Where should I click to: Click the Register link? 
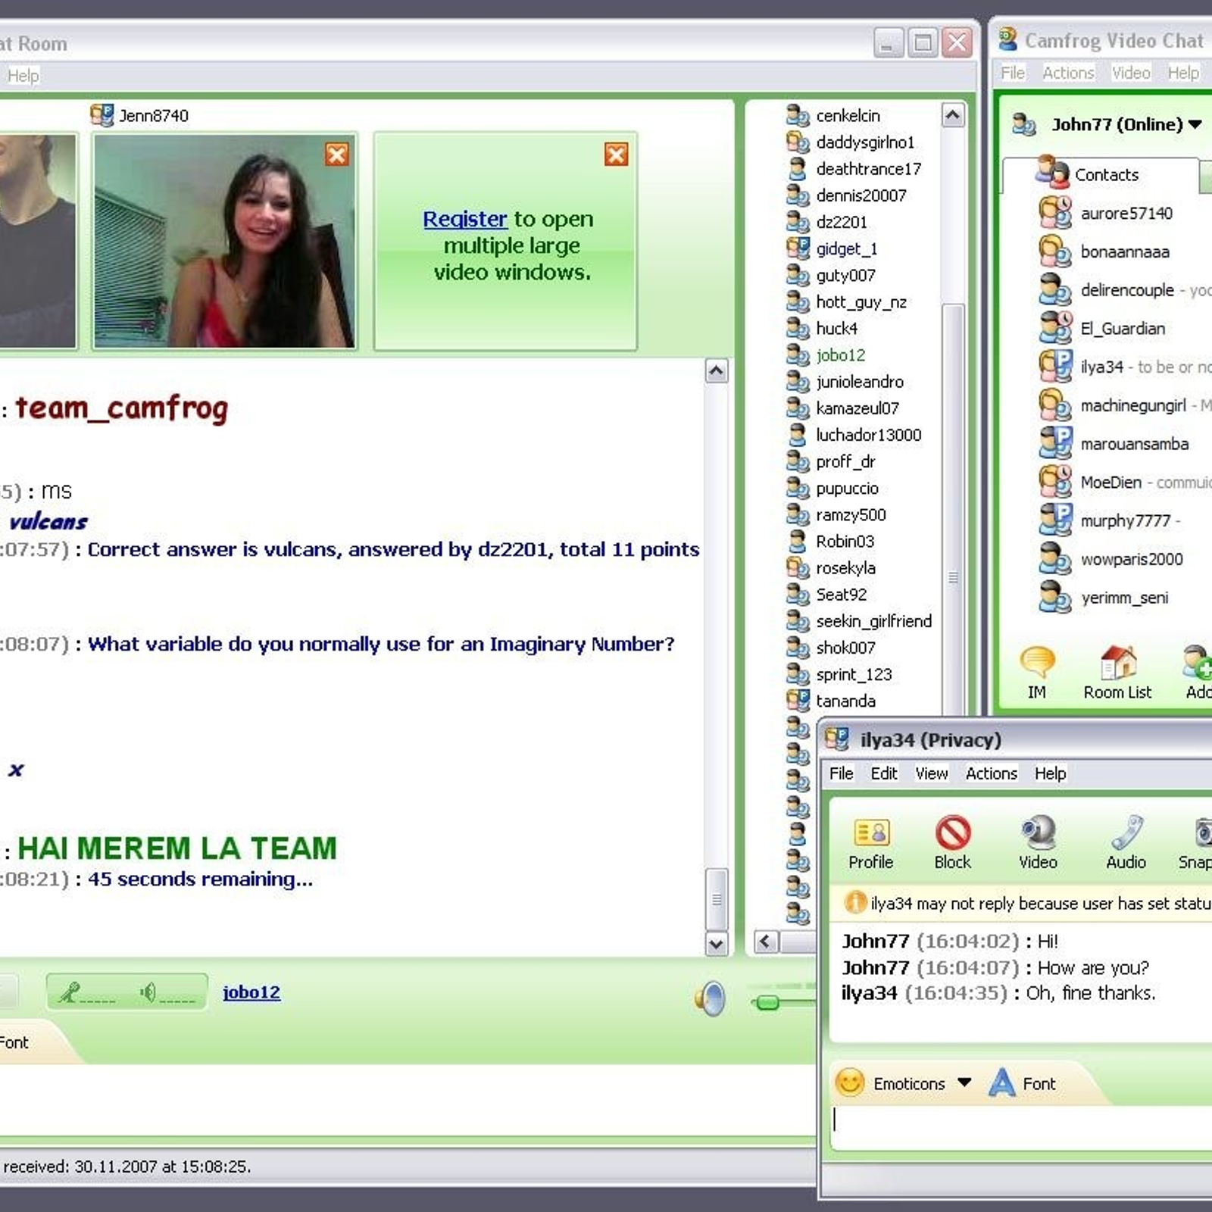click(464, 219)
